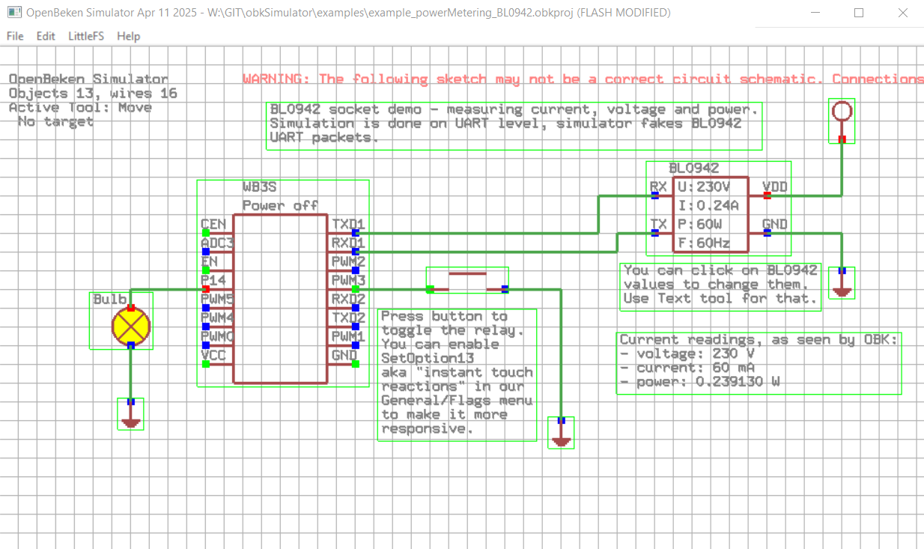Click the BL0942 frequency value F:60Hz

pos(704,243)
